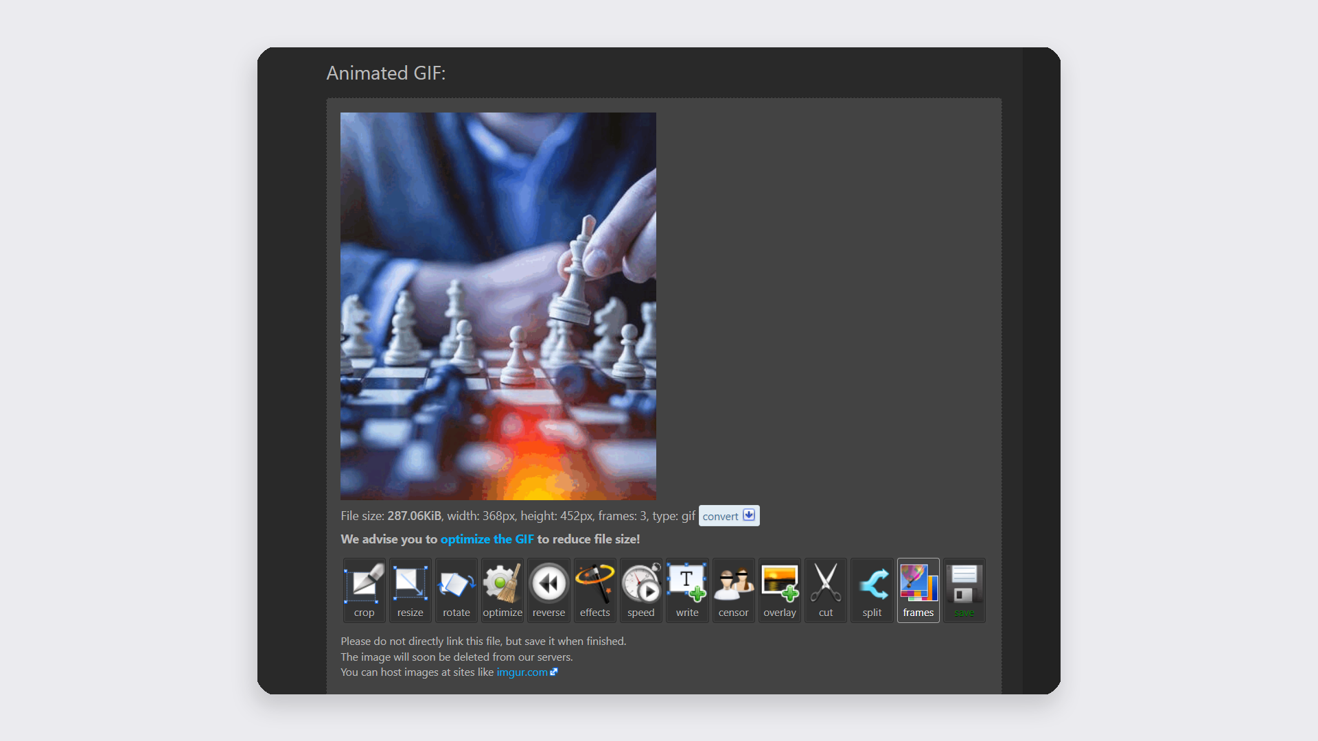The height and width of the screenshot is (741, 1318).
Task: Click the censor tool icon
Action: [x=732, y=589]
